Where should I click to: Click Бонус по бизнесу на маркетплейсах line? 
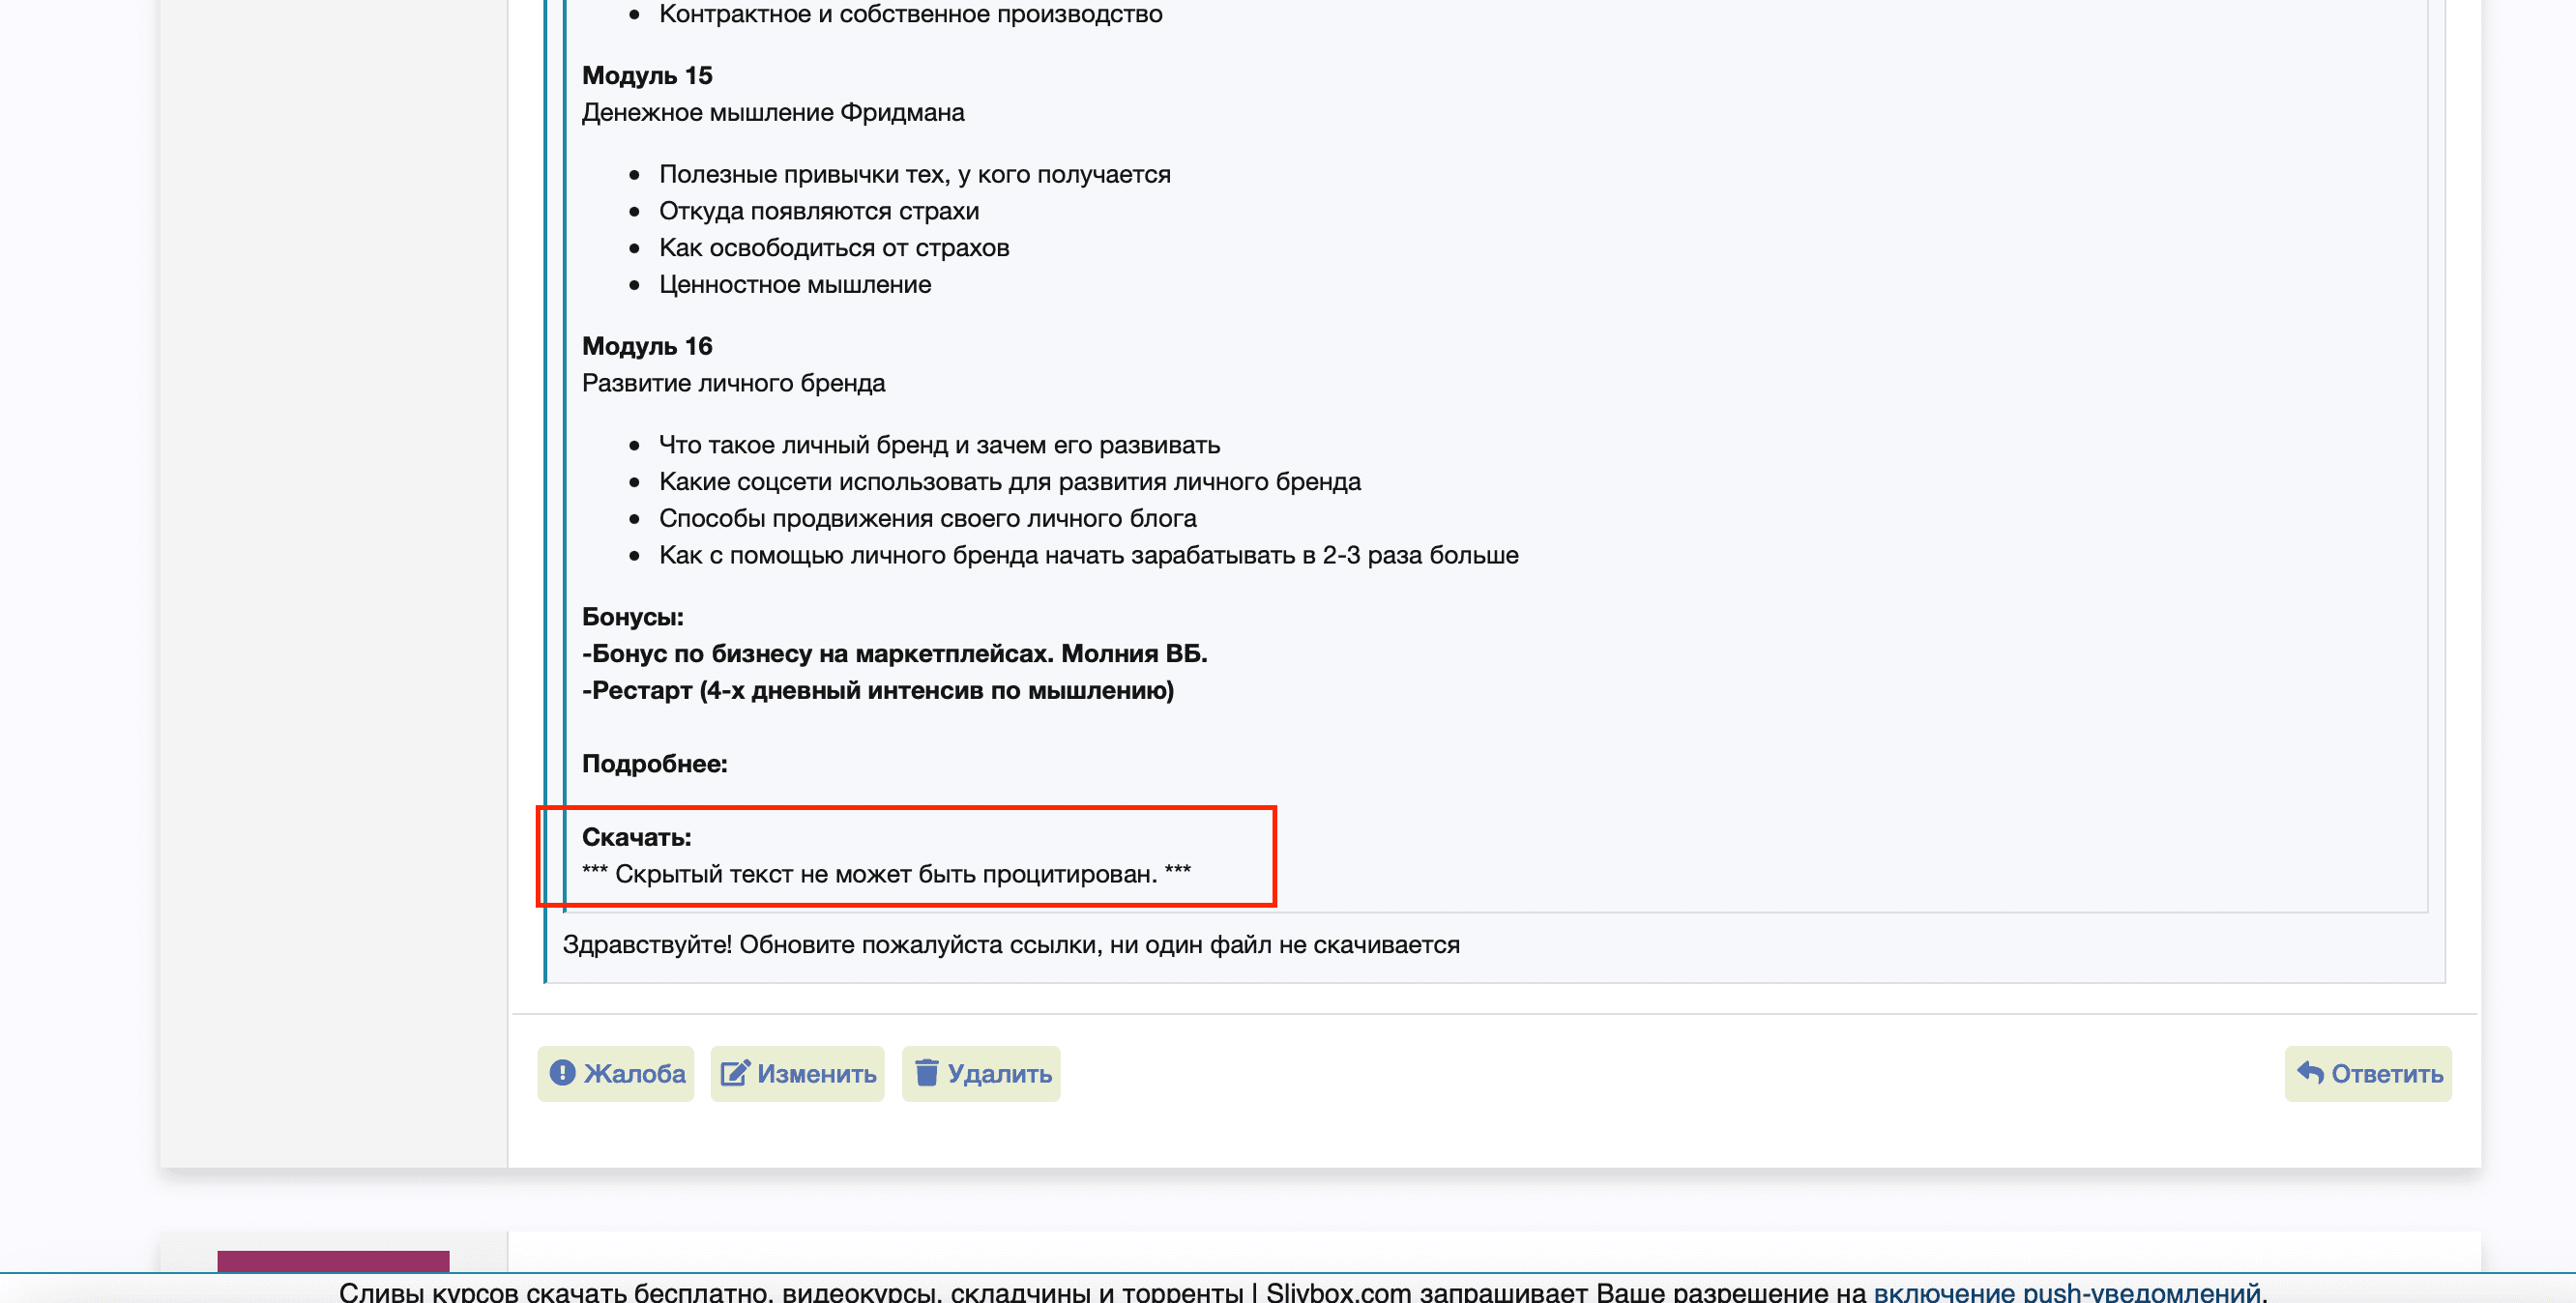point(894,654)
